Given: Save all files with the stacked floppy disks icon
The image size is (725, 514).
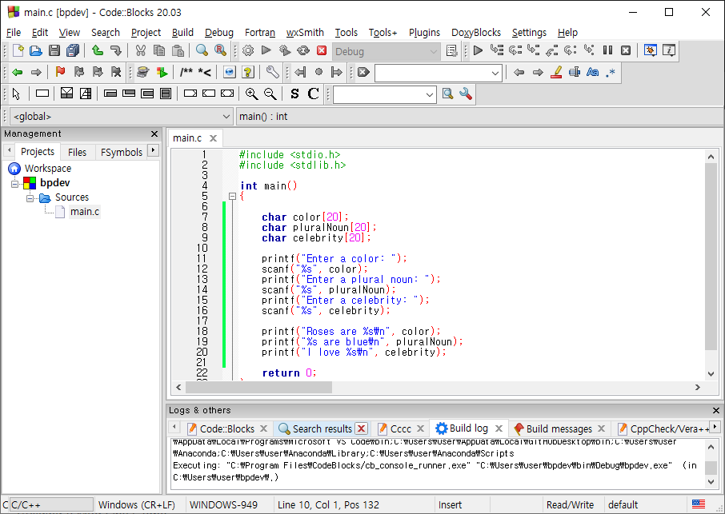Looking at the screenshot, I should [x=73, y=51].
